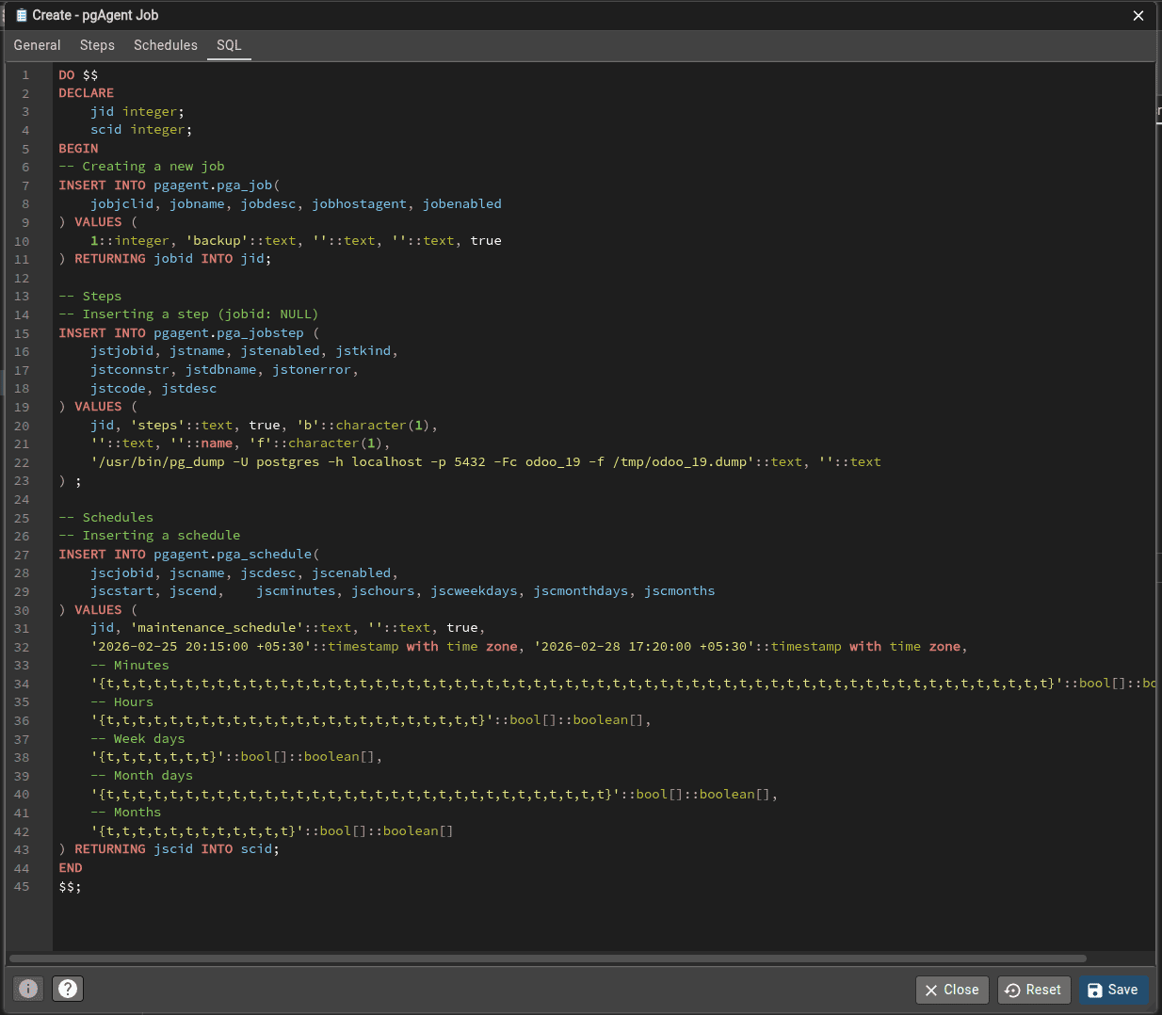1162x1015 pixels.
Task: Click the horizontal scrollbar under the SQL
Action: pos(547,959)
